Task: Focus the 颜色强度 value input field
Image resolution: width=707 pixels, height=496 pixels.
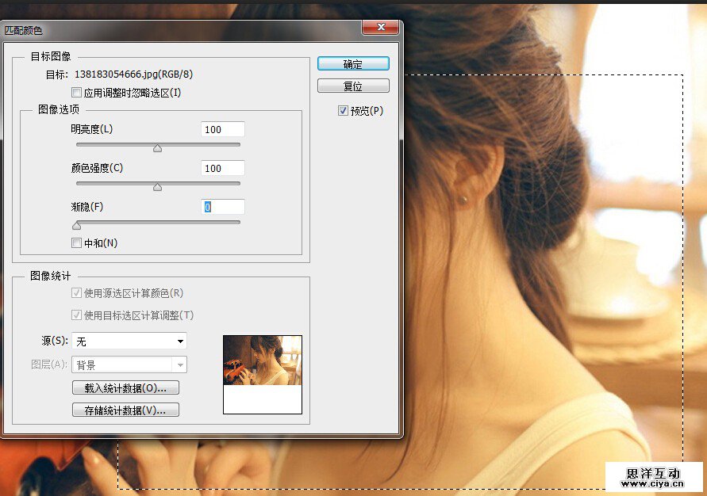Action: (222, 168)
